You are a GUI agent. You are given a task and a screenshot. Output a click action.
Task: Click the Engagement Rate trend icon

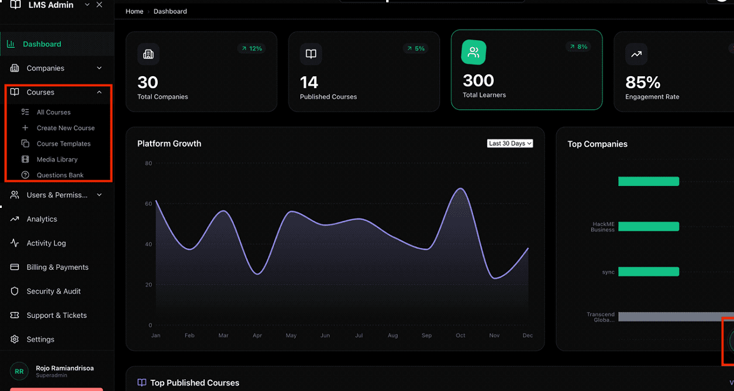click(x=636, y=54)
